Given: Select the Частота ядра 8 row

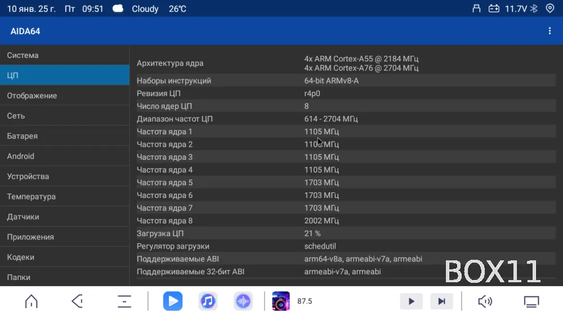Looking at the screenshot, I should click(x=346, y=220).
